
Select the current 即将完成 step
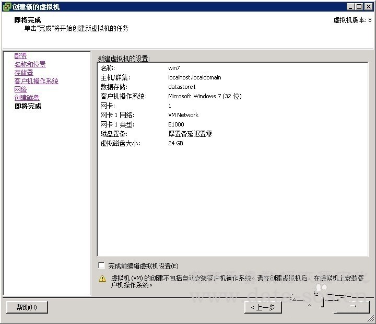28,107
